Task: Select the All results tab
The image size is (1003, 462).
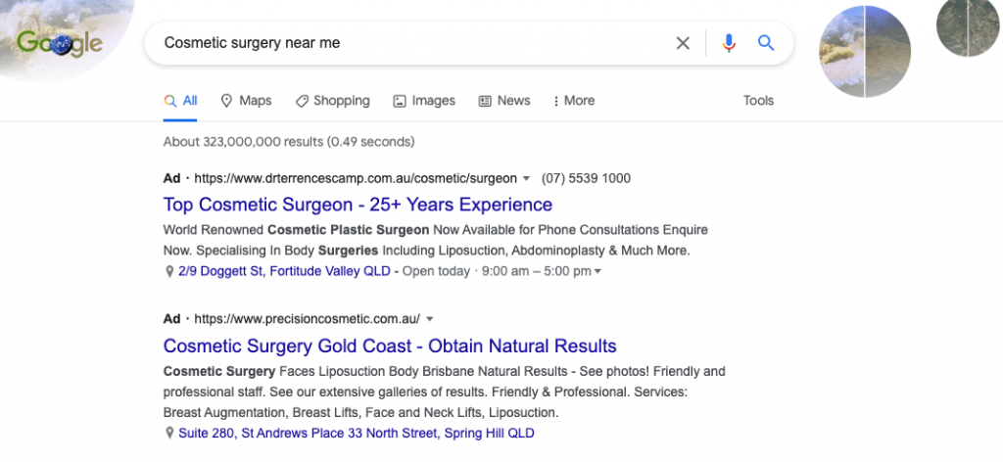Action: (x=180, y=101)
